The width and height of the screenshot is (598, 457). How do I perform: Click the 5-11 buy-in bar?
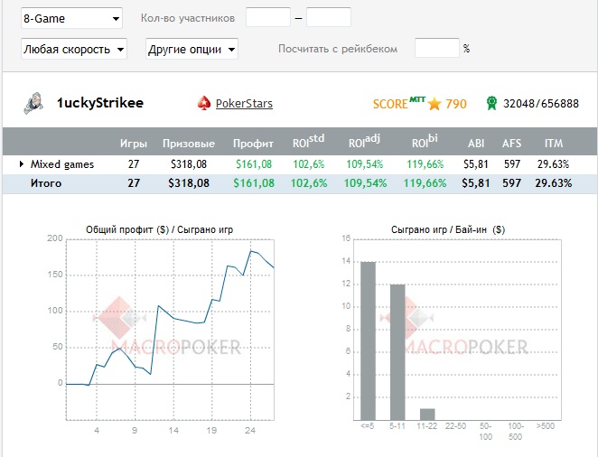click(x=397, y=352)
